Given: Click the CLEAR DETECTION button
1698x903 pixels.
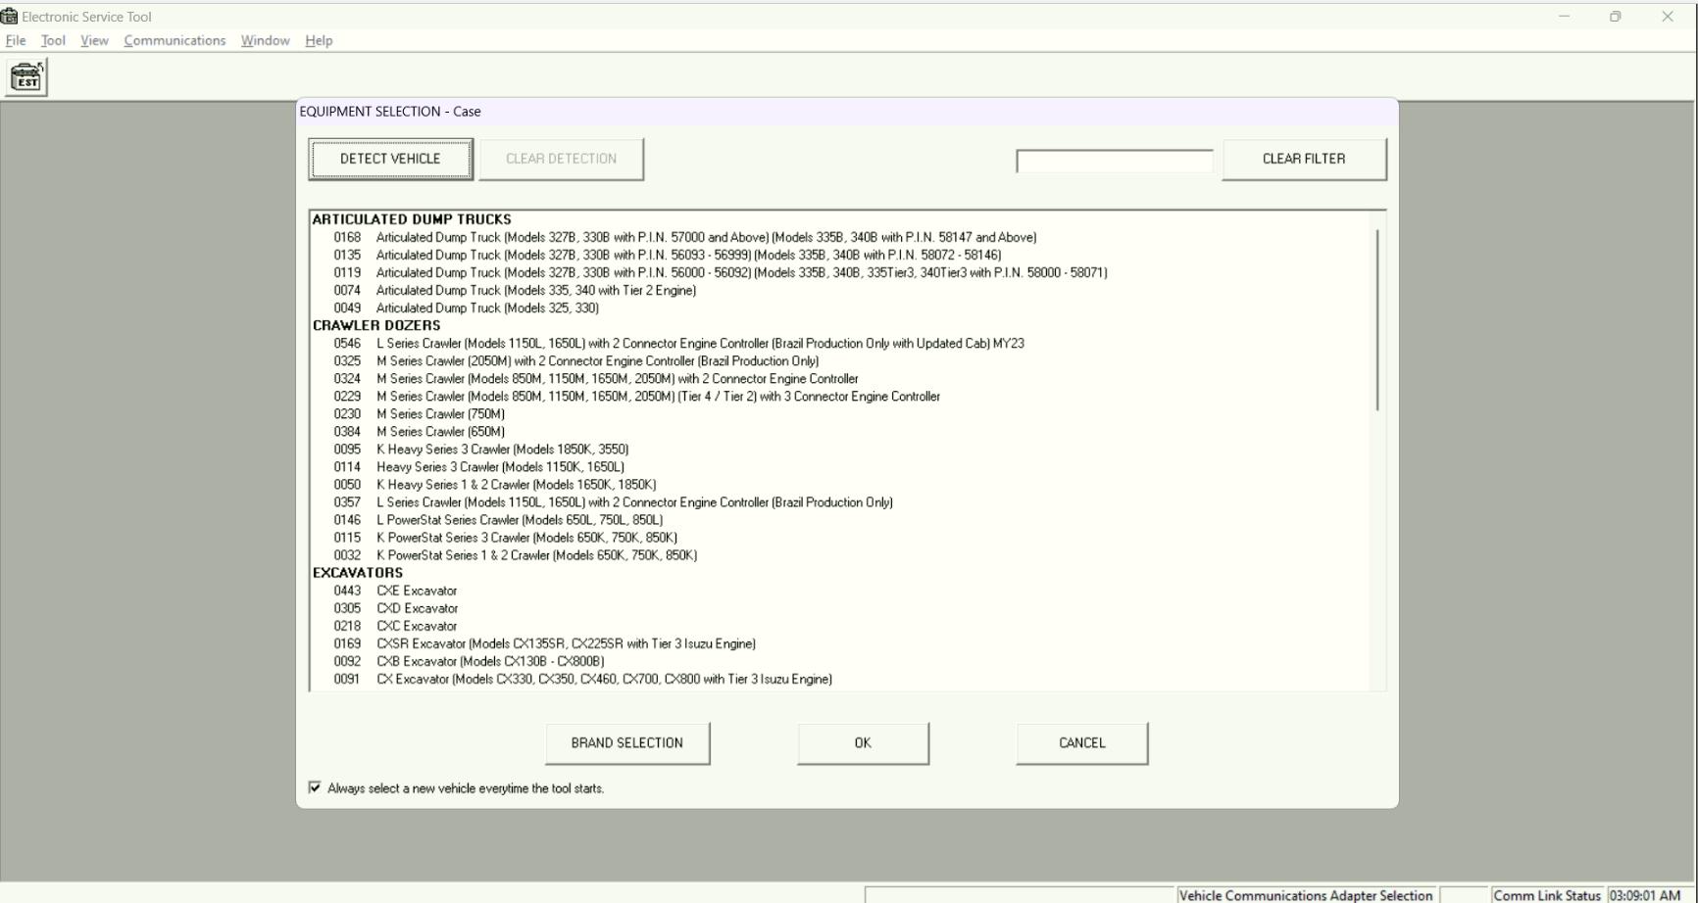Looking at the screenshot, I should coord(561,159).
